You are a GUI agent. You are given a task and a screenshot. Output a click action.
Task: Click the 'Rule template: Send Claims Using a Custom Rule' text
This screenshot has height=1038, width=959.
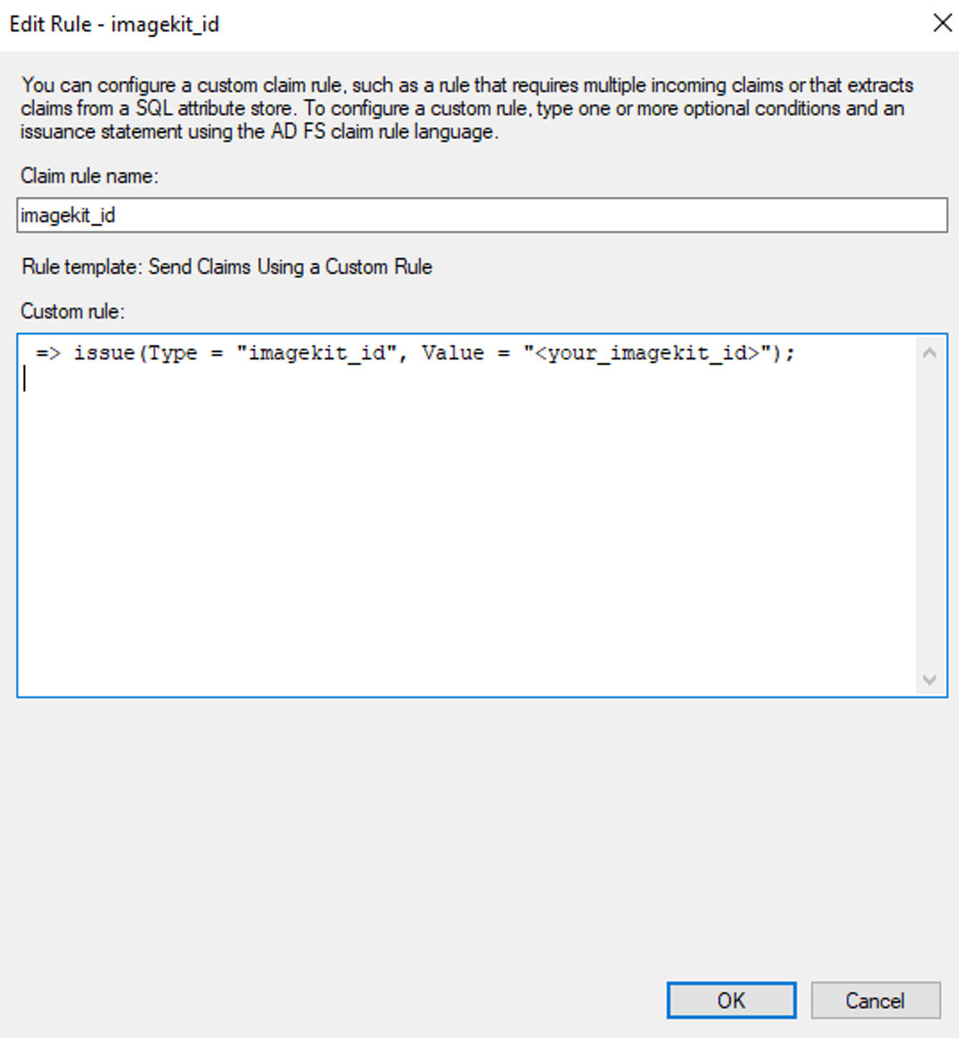tap(227, 267)
